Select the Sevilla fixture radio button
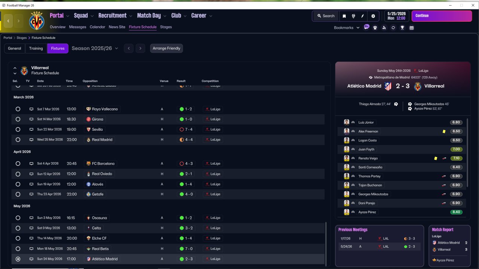 (x=18, y=130)
